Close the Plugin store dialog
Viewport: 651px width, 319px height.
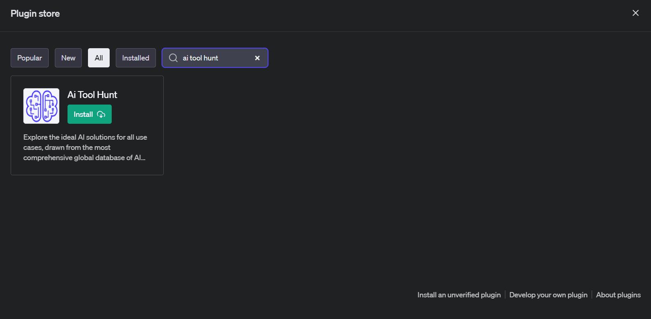635,13
